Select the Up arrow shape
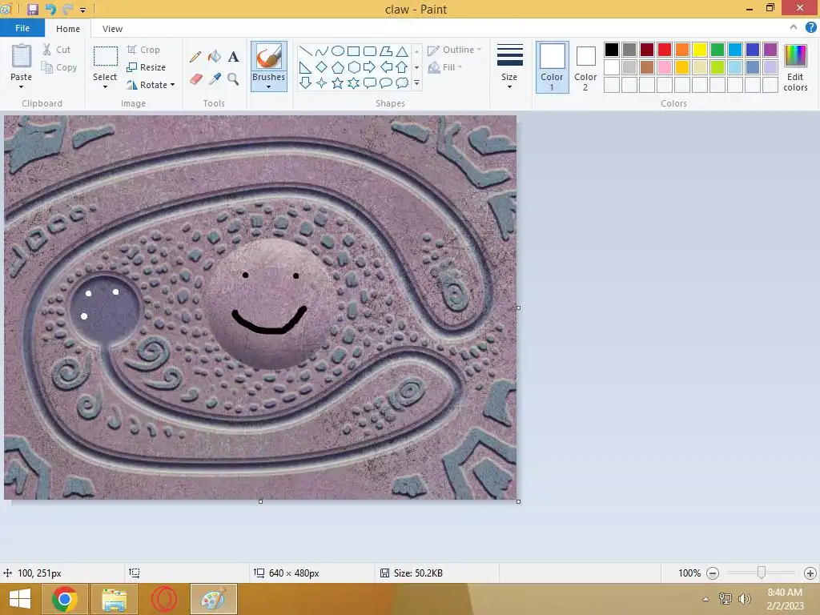Image resolution: width=820 pixels, height=615 pixels. pos(402,67)
